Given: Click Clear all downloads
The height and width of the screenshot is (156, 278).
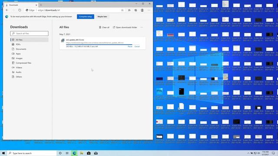Looking at the screenshot, I should (104, 27).
